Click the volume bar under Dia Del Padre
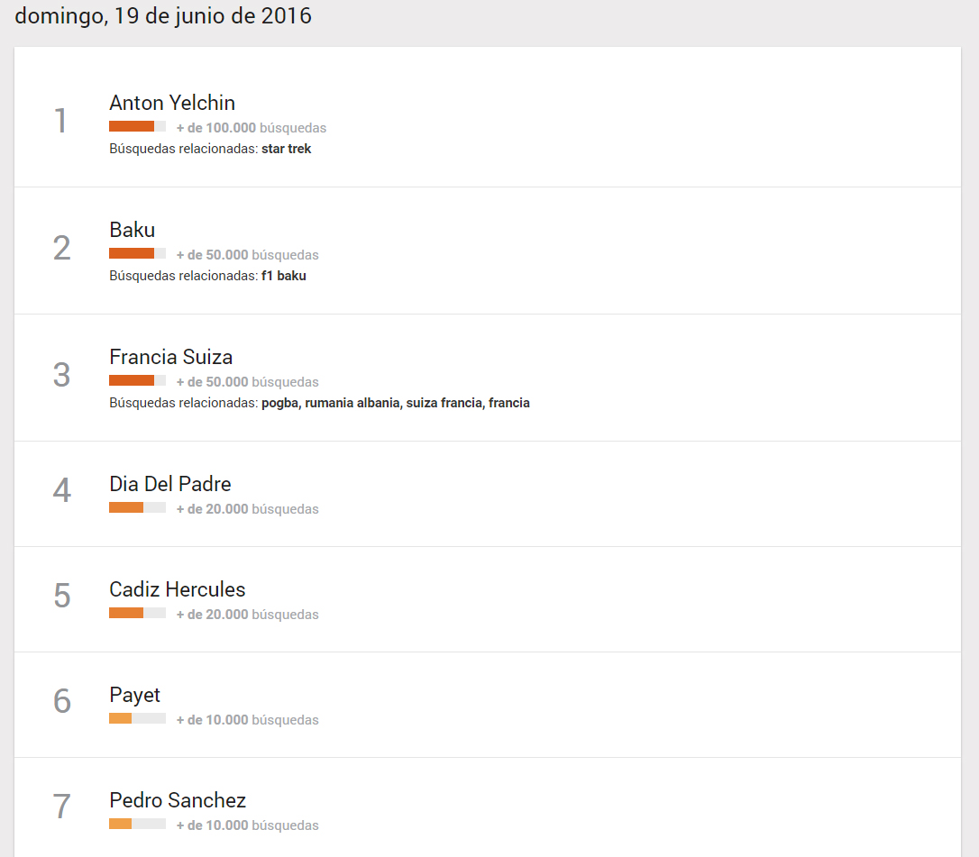 [x=137, y=508]
